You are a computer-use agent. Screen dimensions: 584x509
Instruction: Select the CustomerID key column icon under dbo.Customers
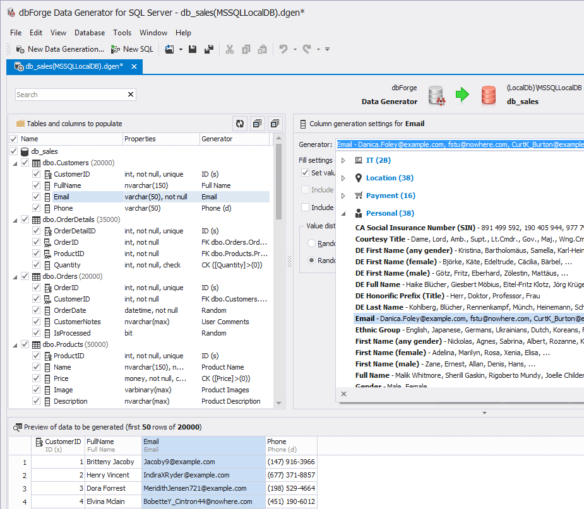pyautogui.click(x=48, y=174)
